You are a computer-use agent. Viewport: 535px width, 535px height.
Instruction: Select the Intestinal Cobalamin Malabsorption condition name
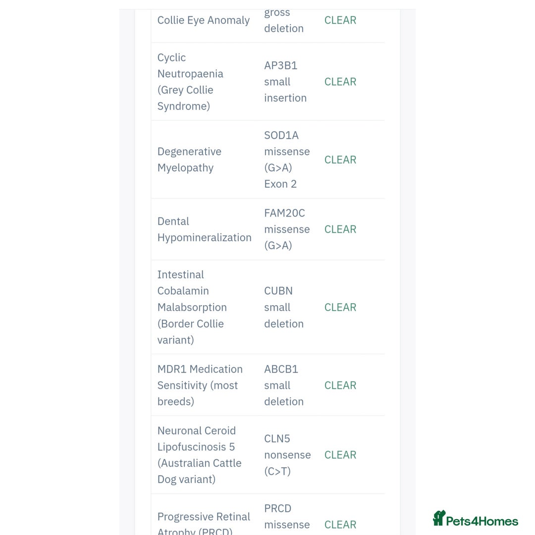[192, 307]
